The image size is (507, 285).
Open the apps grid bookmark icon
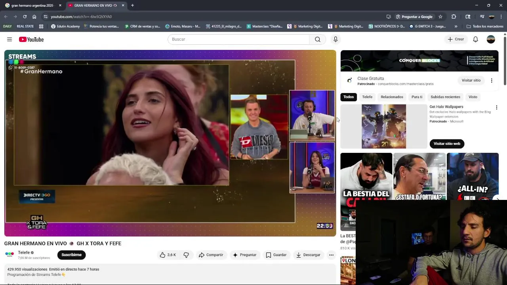click(x=41, y=27)
